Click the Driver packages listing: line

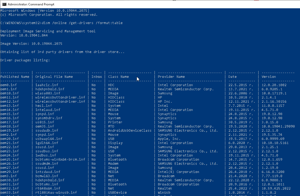tap(25, 60)
